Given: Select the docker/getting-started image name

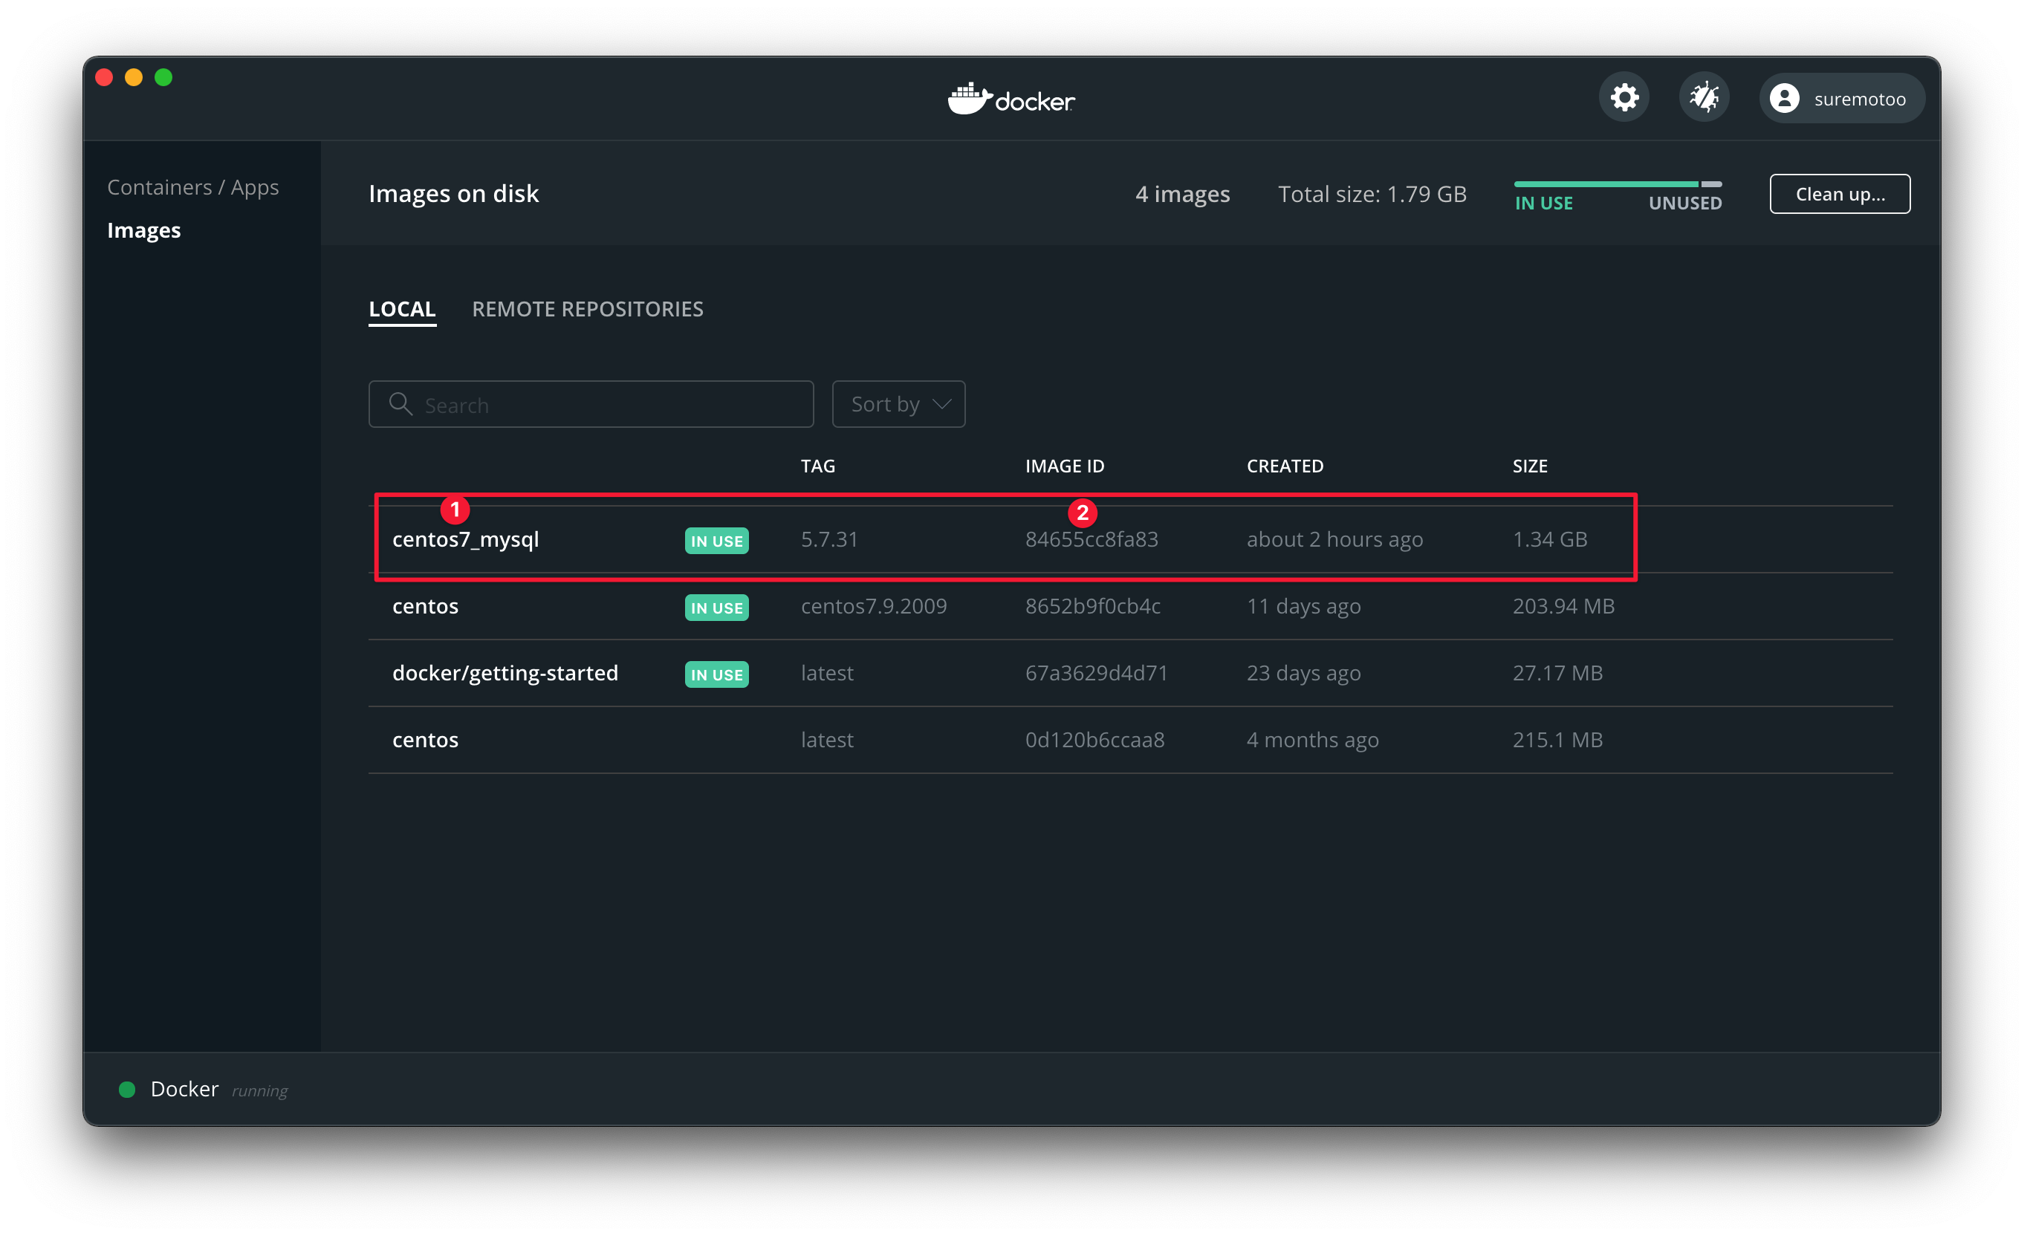Looking at the screenshot, I should [505, 674].
